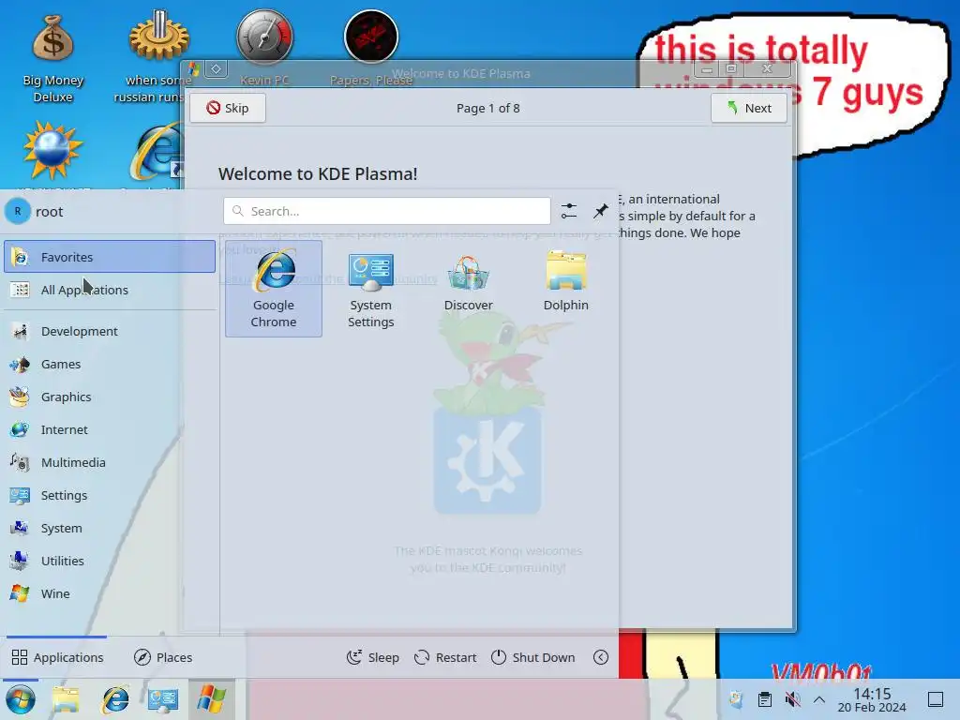Click the launcher Search field
This screenshot has width=960, height=720.
(387, 211)
